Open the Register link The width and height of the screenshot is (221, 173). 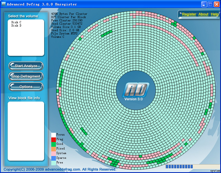189,14
